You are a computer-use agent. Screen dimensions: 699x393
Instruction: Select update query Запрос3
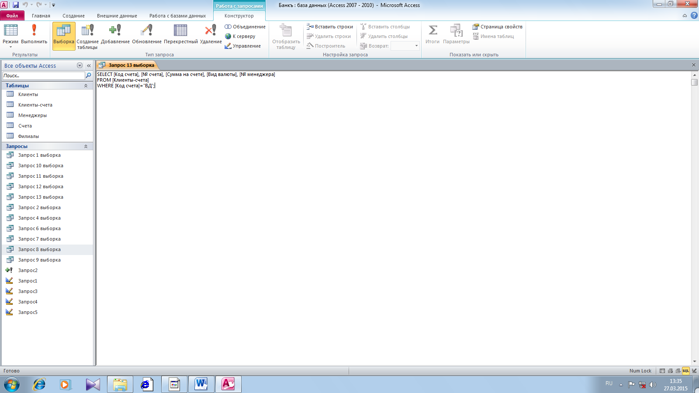tap(47, 291)
